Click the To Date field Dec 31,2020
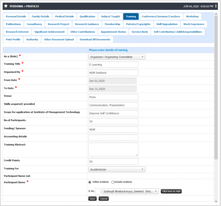 112,89
